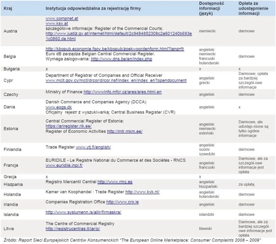Click the mtr.mkm.ee Economic Activities link

pyautogui.click(x=125, y=131)
